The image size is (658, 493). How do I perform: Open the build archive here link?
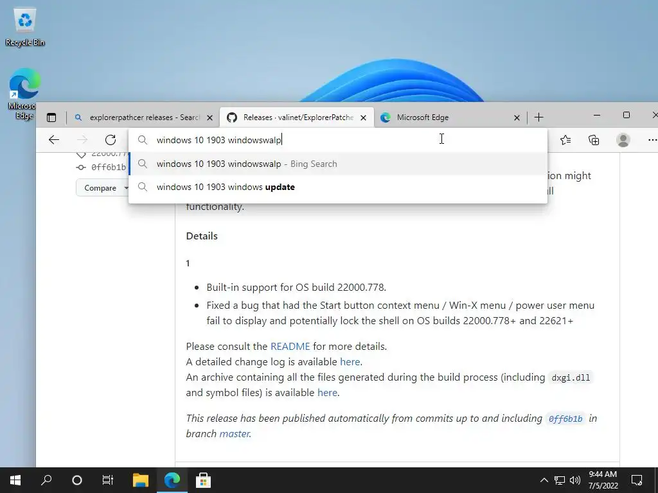tap(327, 393)
